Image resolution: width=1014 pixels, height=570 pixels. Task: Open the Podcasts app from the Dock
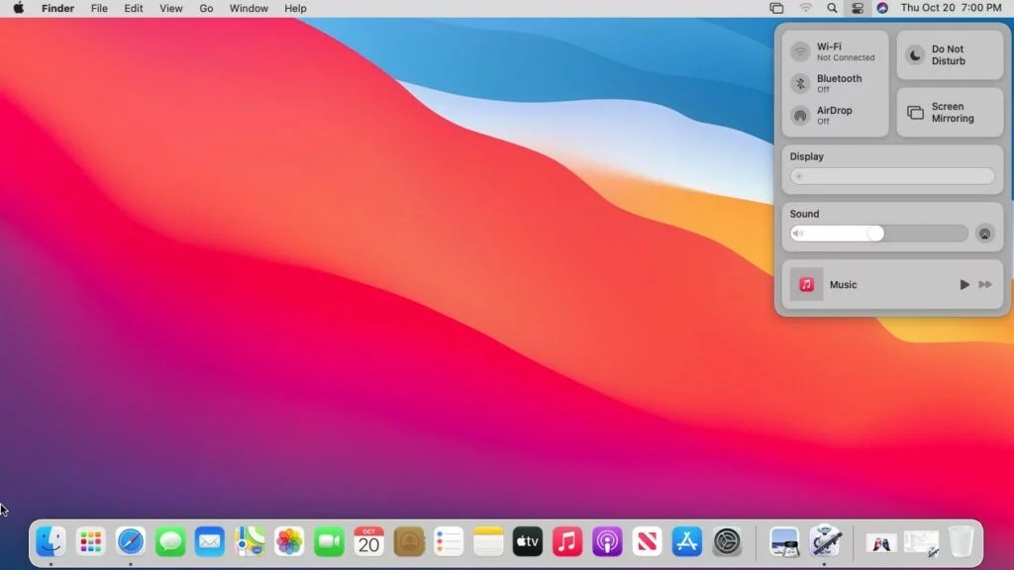(606, 541)
